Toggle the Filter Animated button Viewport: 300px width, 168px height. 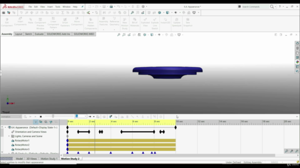click(x=41, y=122)
